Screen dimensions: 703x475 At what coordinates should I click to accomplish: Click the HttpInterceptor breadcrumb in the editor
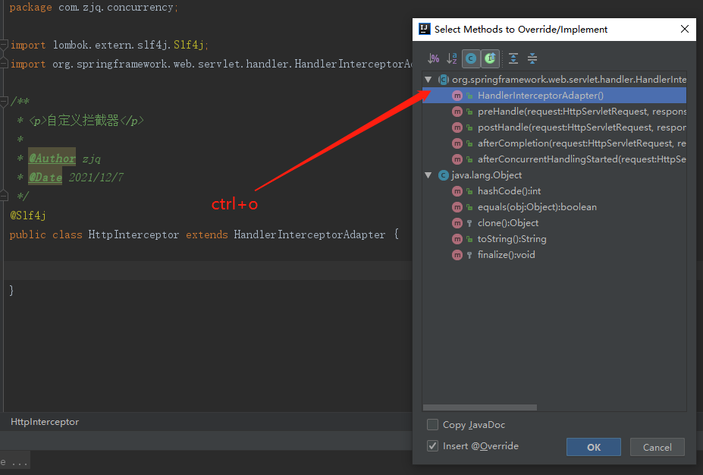pos(45,422)
